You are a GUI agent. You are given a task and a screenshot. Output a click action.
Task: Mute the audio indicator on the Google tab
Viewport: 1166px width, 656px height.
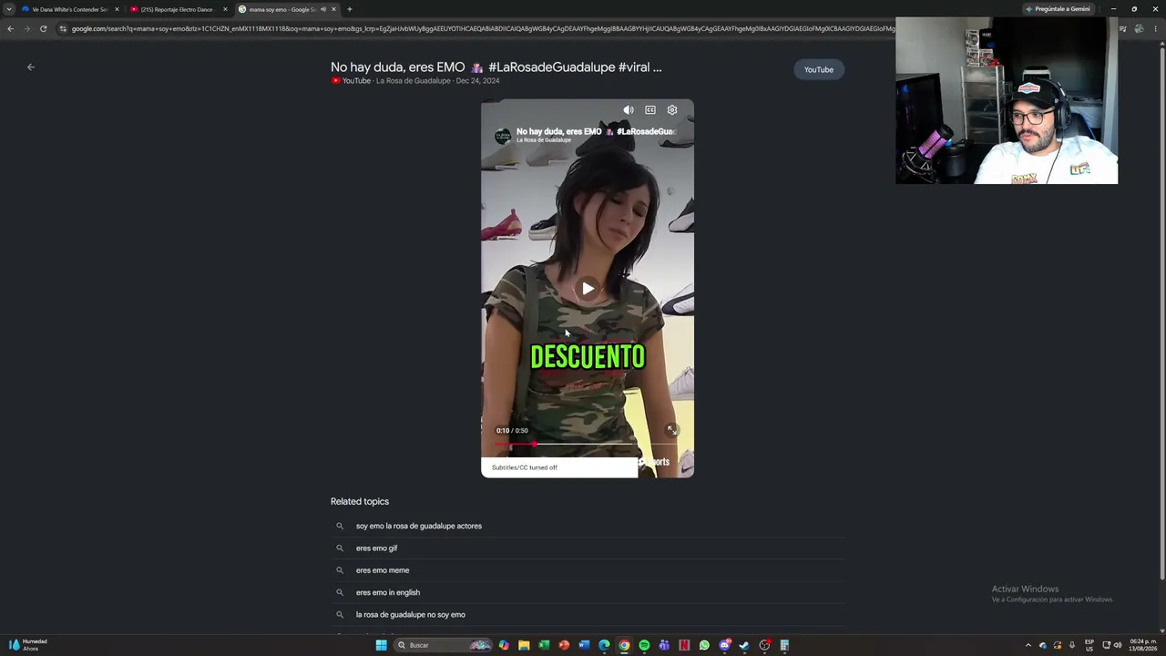pyautogui.click(x=322, y=9)
